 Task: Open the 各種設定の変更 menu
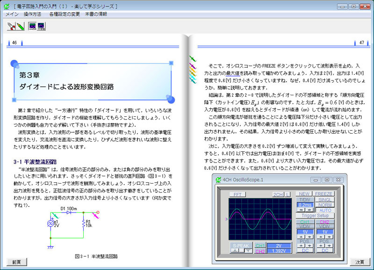coord(65,14)
